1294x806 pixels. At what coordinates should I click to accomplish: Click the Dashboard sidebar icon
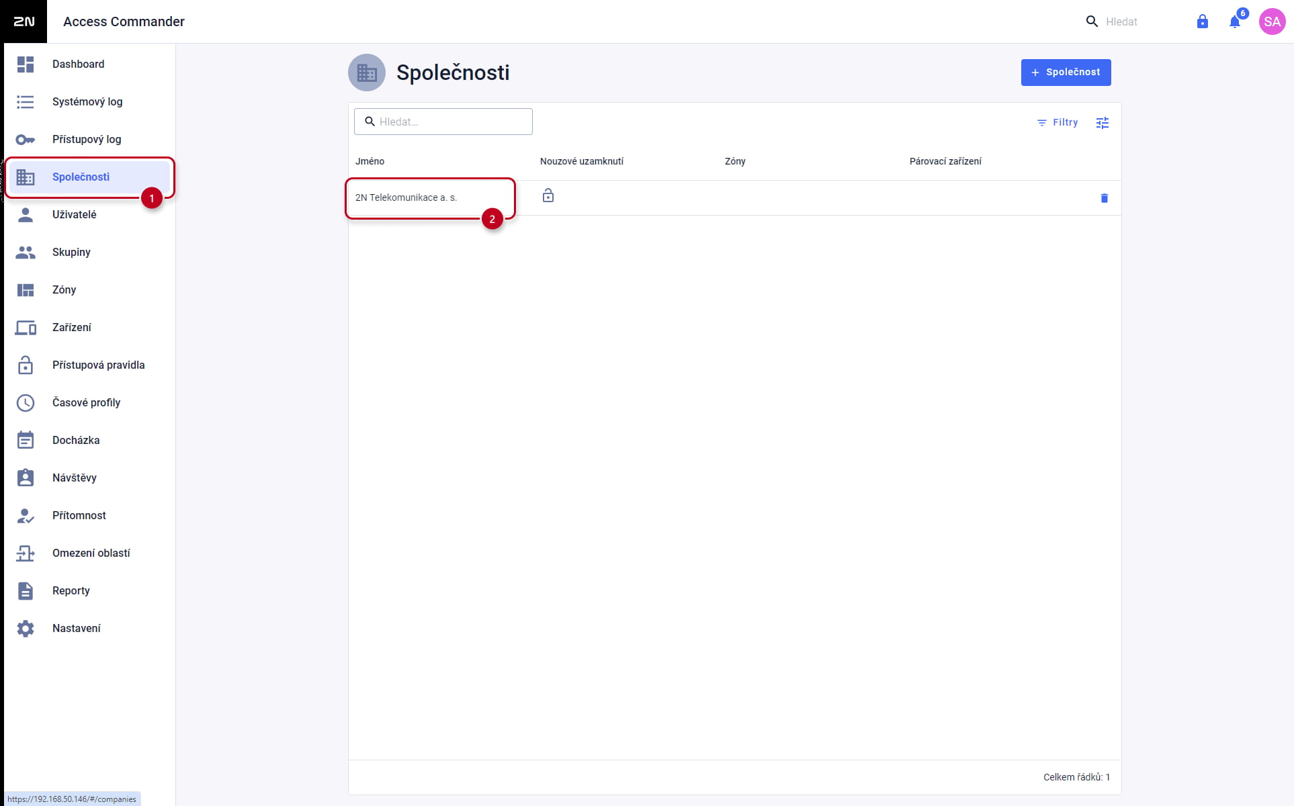(x=26, y=64)
